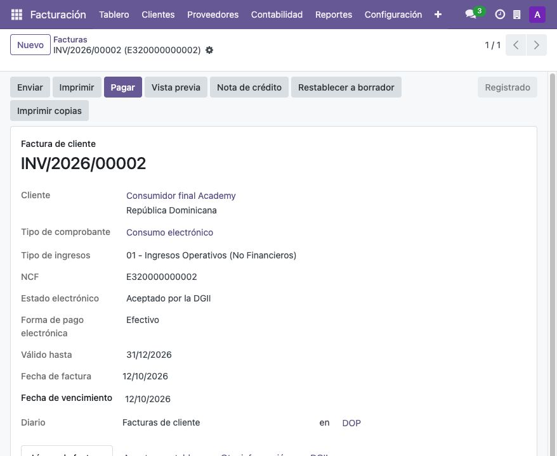This screenshot has width=557, height=456.
Task: Click the Efectivo payment form value
Action: pos(143,320)
